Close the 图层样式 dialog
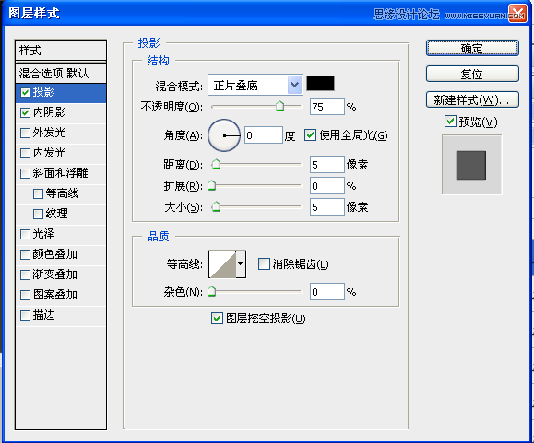This screenshot has height=443, width=534. click(x=517, y=14)
